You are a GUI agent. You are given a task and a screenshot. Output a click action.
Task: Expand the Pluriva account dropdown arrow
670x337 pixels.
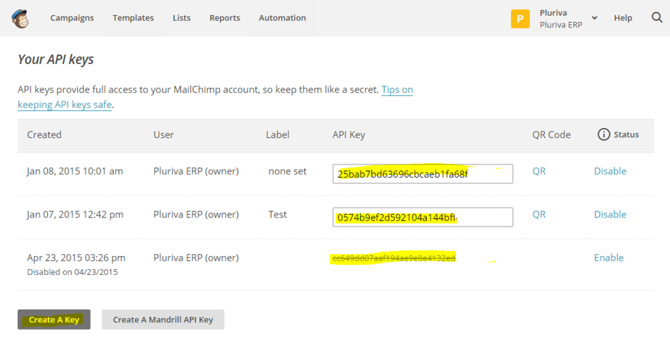click(x=595, y=18)
